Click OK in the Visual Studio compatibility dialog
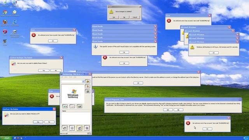249x140 pixels. (x=124, y=52)
